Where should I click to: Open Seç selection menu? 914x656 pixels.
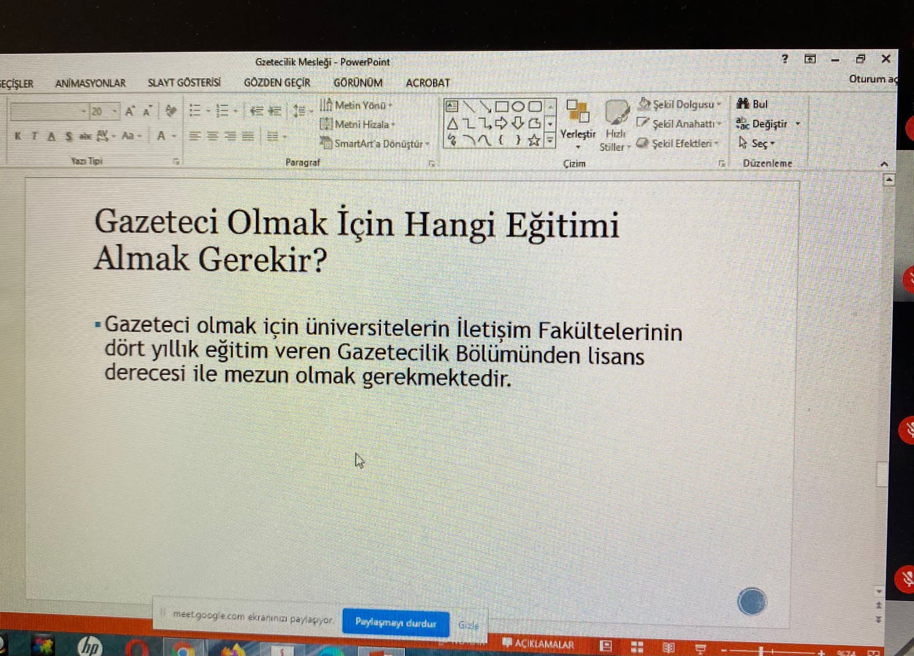(756, 143)
